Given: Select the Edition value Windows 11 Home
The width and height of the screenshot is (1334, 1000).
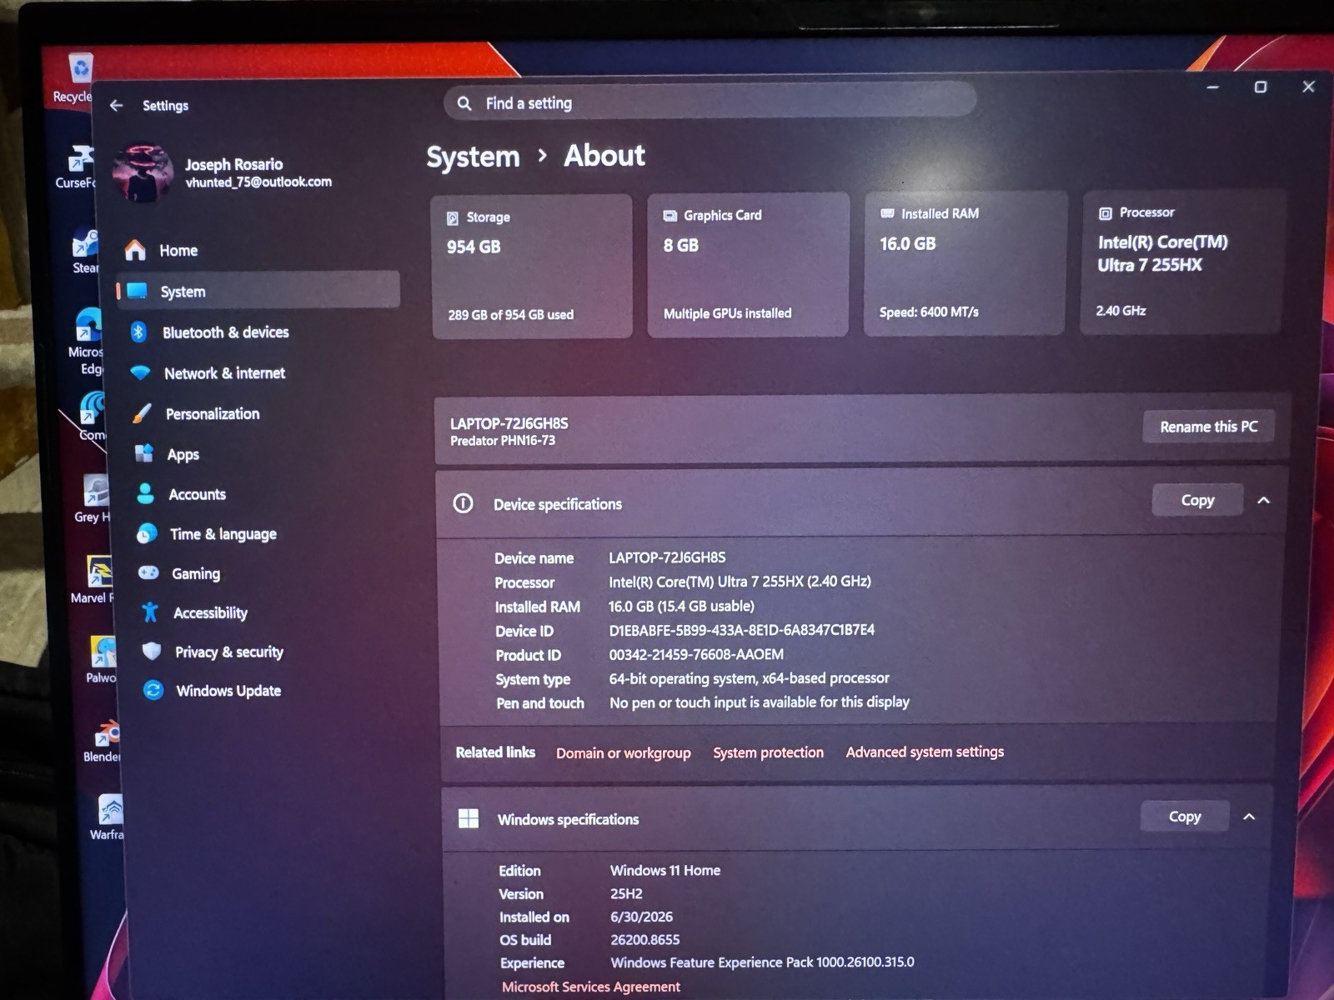Looking at the screenshot, I should [x=665, y=870].
